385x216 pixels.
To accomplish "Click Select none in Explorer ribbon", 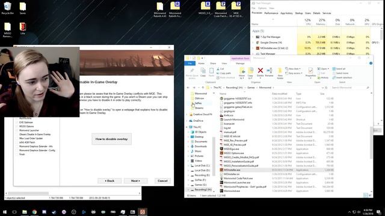I will (340, 73).
